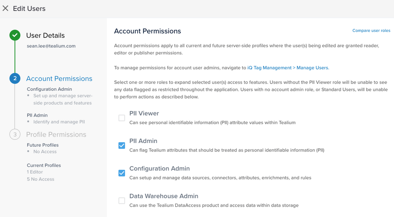Image resolution: width=394 pixels, height=217 pixels.
Task: Open the Compare user roles link
Action: pyautogui.click(x=371, y=31)
